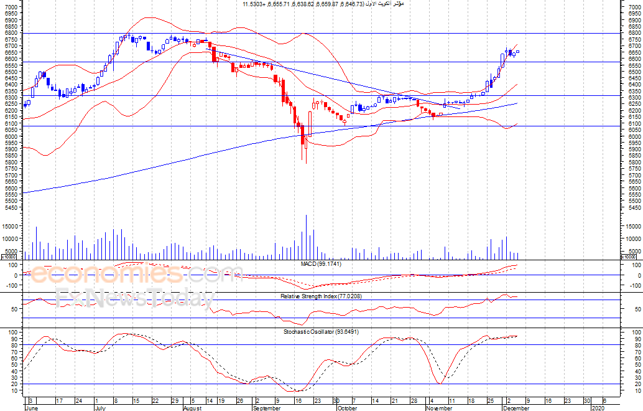Click the 7000 price label on left axis
643x411 pixels.
click(11, 7)
